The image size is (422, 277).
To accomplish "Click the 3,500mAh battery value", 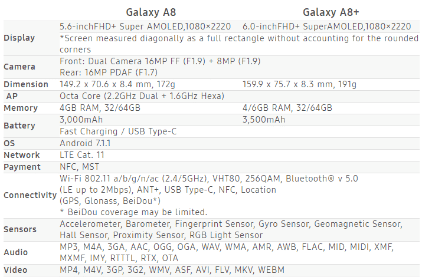I will click(264, 120).
